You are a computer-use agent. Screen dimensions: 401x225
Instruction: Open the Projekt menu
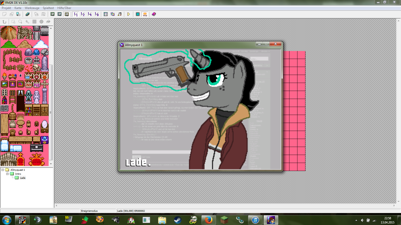click(x=7, y=8)
